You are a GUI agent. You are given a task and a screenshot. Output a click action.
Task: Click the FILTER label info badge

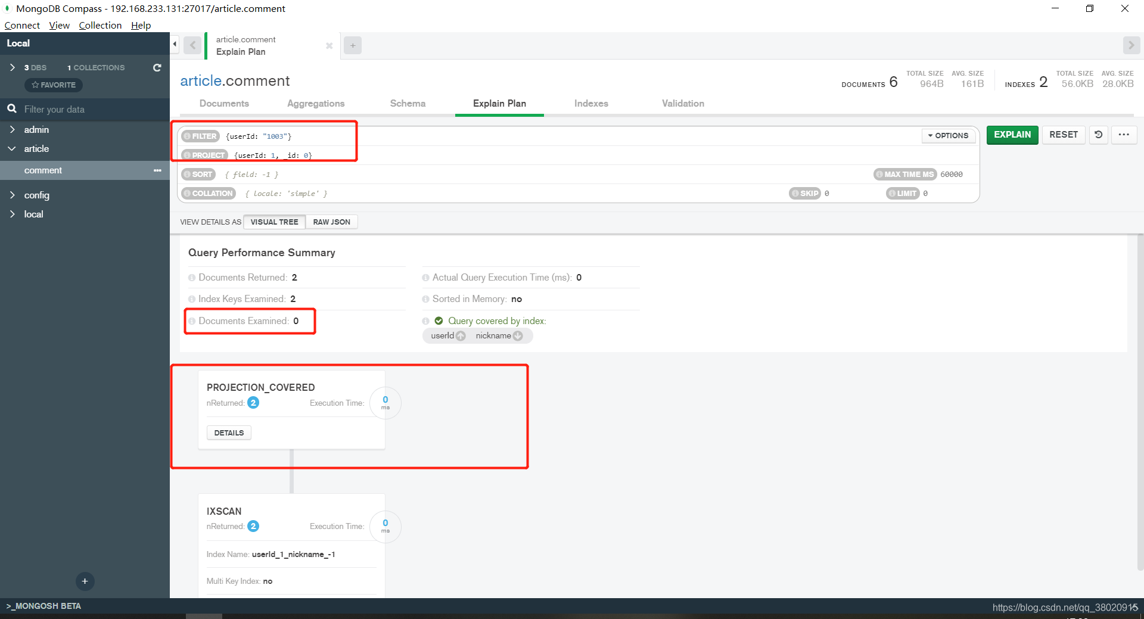(200, 136)
